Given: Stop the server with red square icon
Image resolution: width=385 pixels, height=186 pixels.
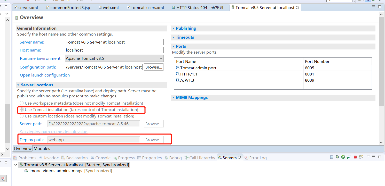Looking at the screenshot, I should pos(355,157).
